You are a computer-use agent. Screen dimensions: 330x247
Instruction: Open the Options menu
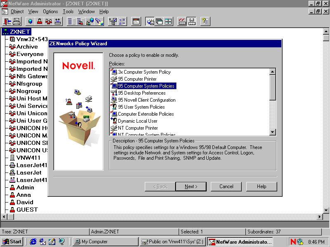coord(50,12)
